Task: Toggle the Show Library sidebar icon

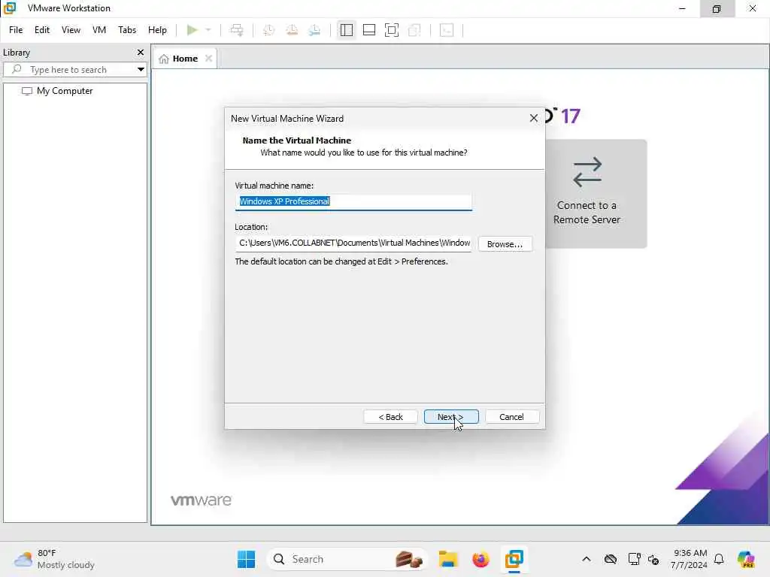Action: pos(346,30)
